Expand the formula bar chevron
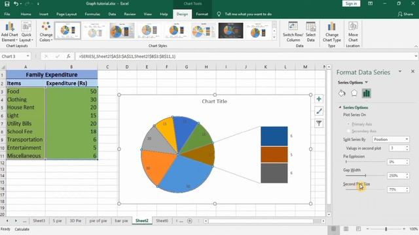The width and height of the screenshot is (419, 235). click(x=416, y=56)
